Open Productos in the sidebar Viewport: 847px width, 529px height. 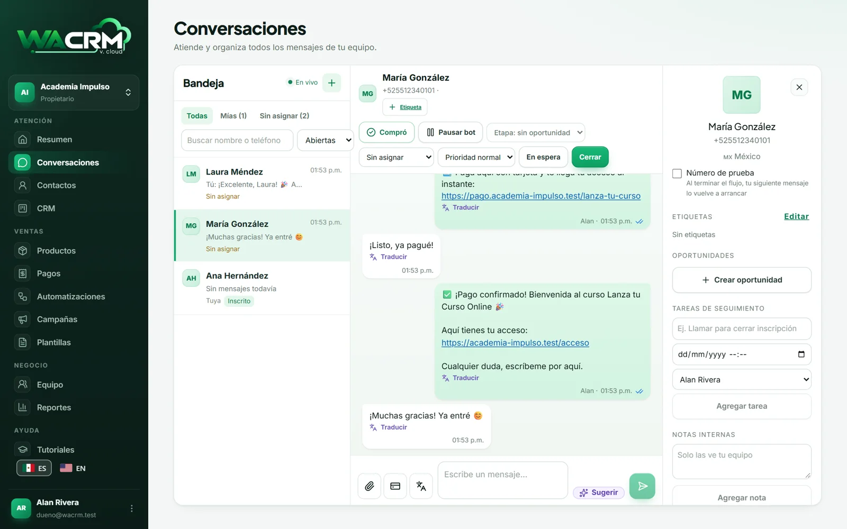point(74,251)
